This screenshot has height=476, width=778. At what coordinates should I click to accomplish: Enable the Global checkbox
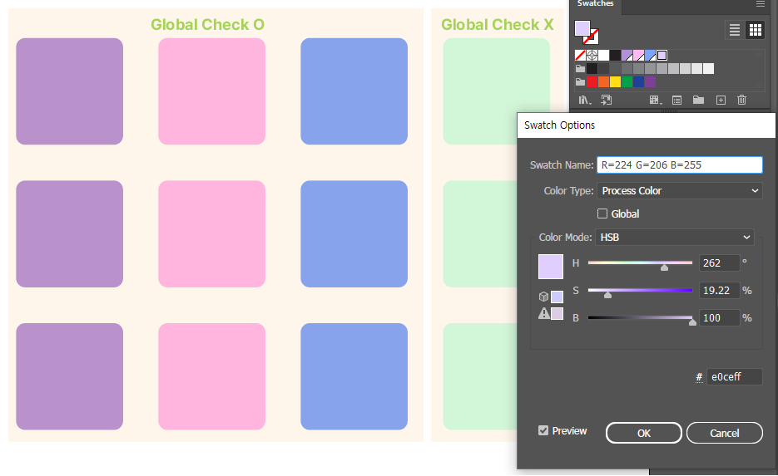602,213
